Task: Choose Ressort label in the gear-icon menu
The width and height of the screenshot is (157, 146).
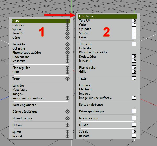Action: [17, 136]
